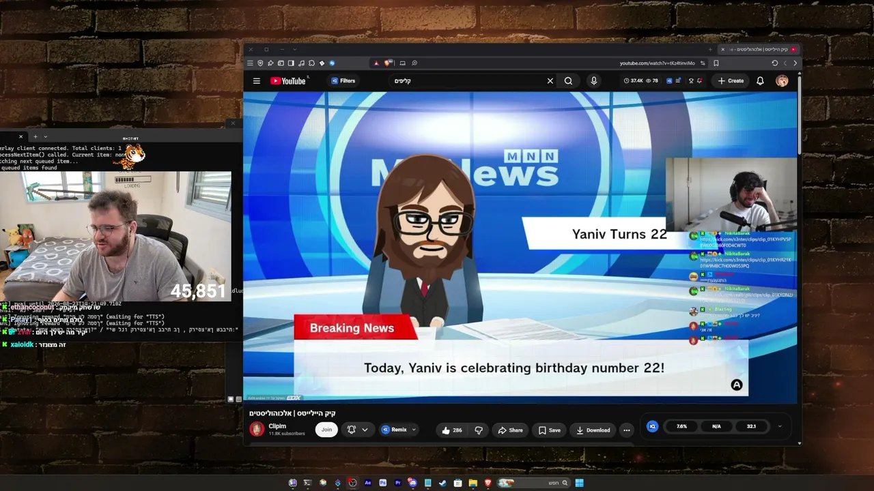Share the video
The width and height of the screenshot is (874, 491).
(x=510, y=430)
